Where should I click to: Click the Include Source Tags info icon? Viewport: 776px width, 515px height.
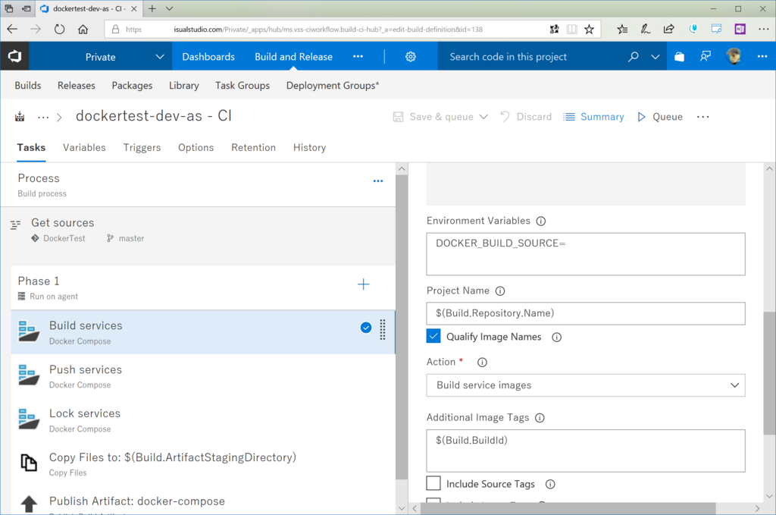550,485
